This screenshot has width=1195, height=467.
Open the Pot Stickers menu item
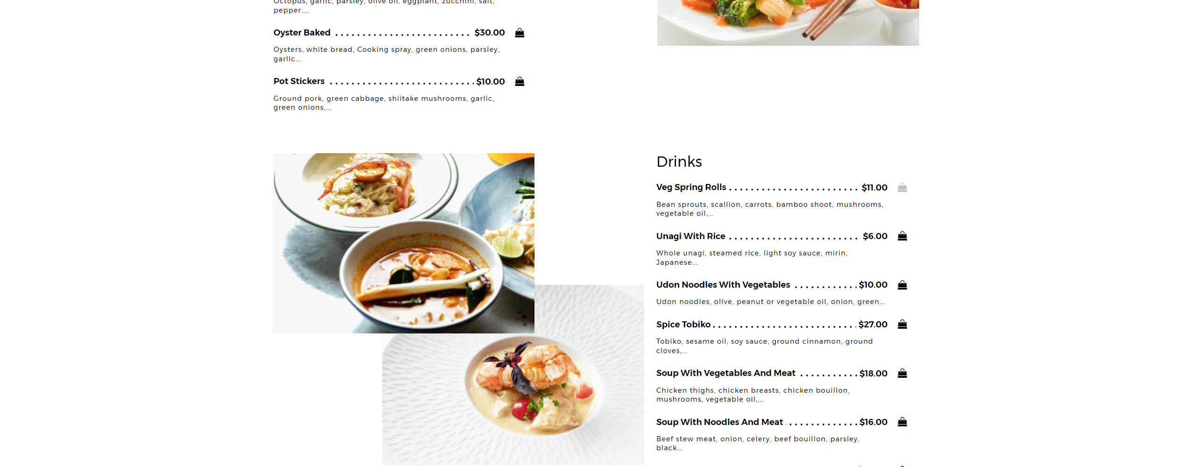(x=299, y=81)
